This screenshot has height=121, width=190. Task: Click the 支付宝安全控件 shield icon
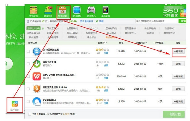click(x=36, y=89)
